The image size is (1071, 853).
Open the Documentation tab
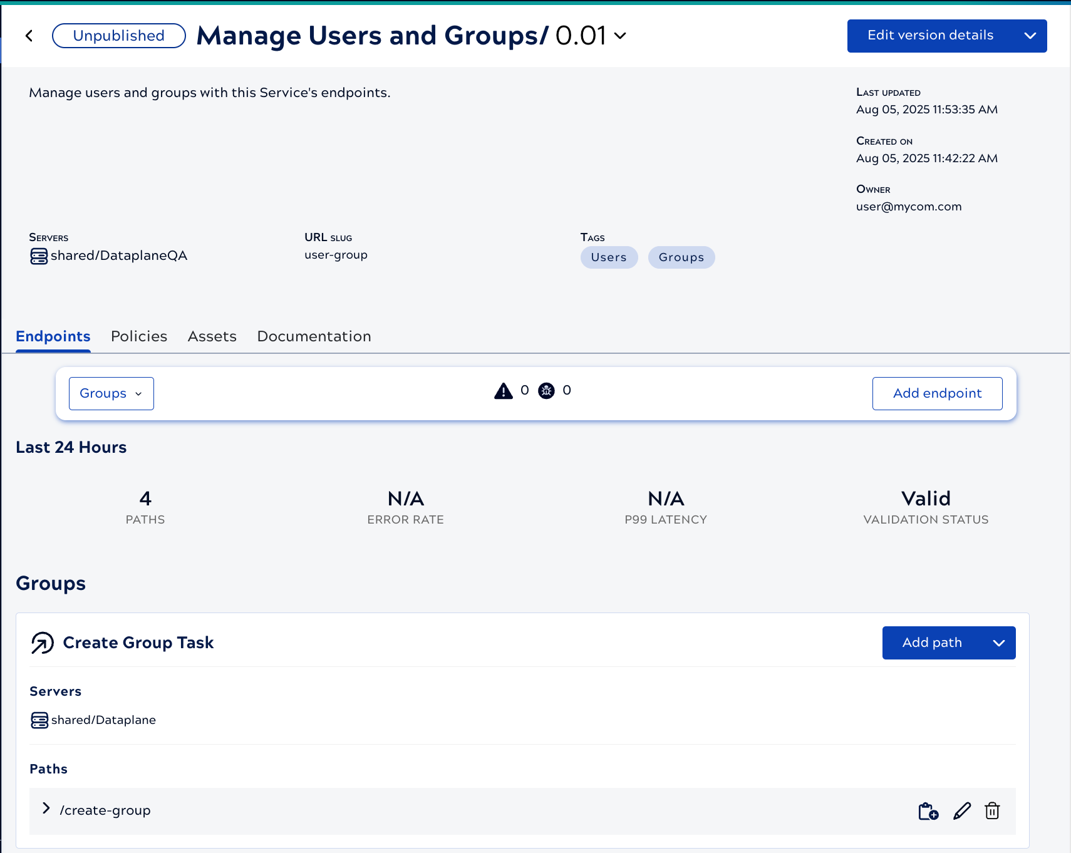tap(314, 336)
